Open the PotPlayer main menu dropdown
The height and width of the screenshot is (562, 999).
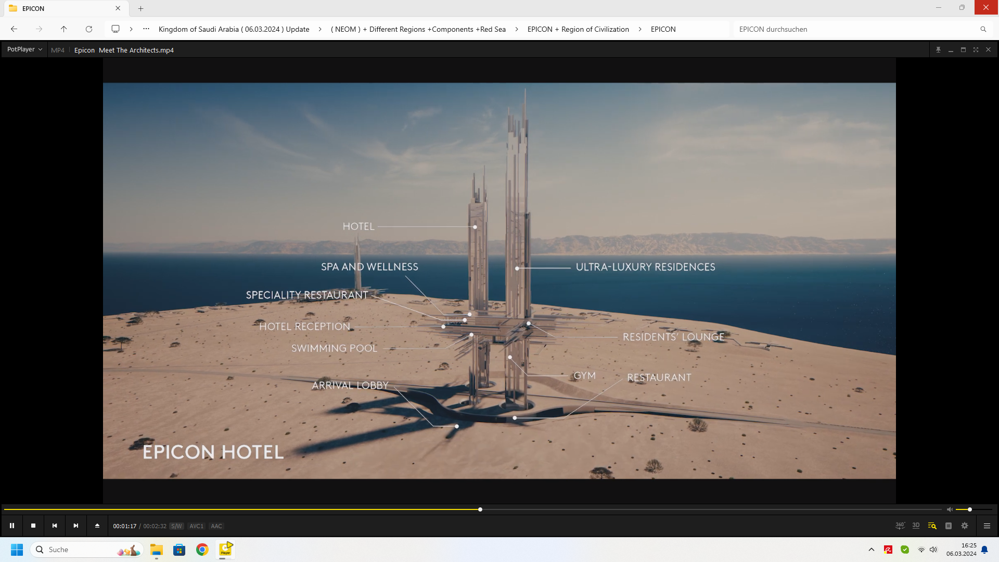tap(24, 49)
